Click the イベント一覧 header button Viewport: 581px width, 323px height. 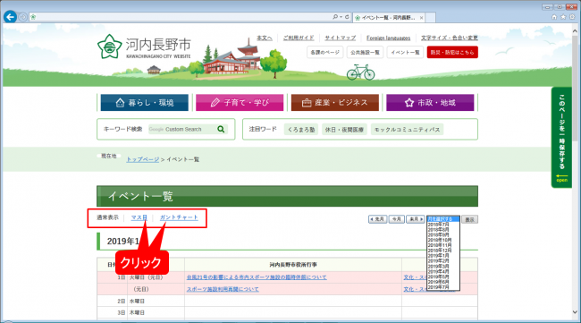406,52
